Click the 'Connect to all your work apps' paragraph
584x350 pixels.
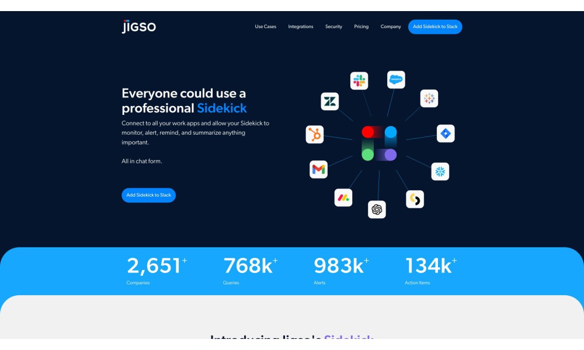tap(195, 133)
